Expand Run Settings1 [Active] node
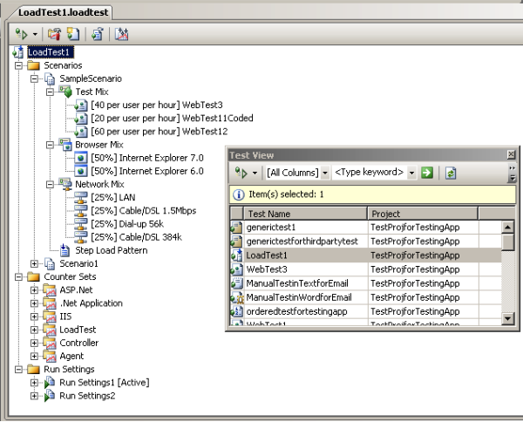523x422 pixels. click(x=34, y=382)
